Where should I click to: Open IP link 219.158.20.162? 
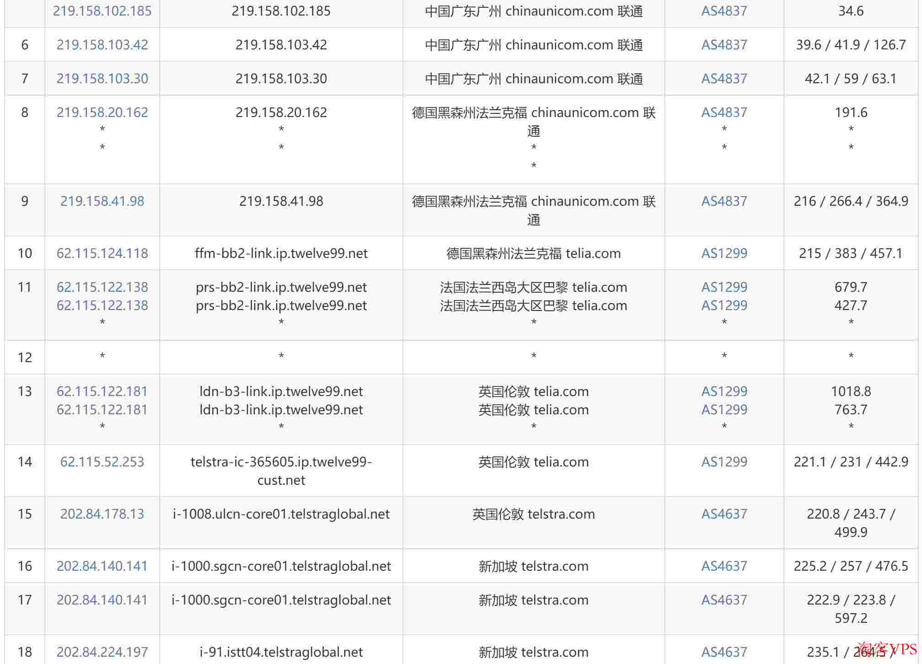pyautogui.click(x=102, y=112)
